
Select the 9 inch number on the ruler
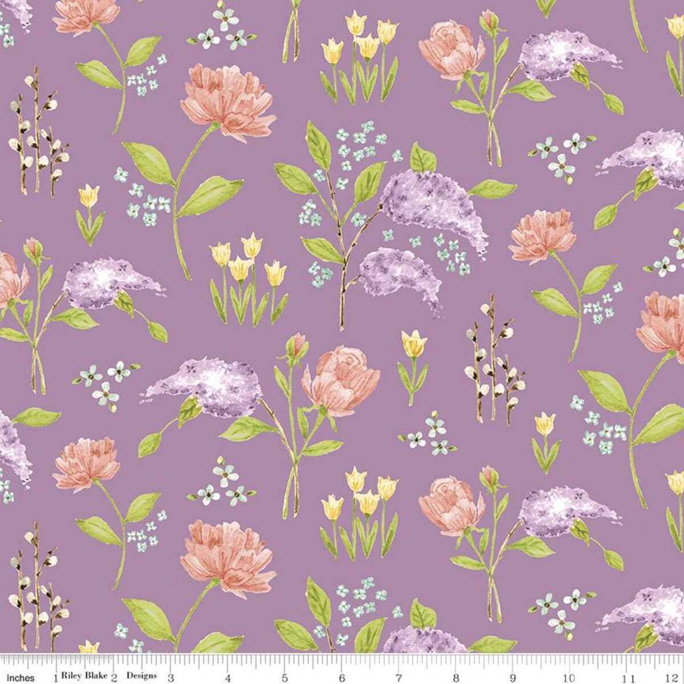513,678
